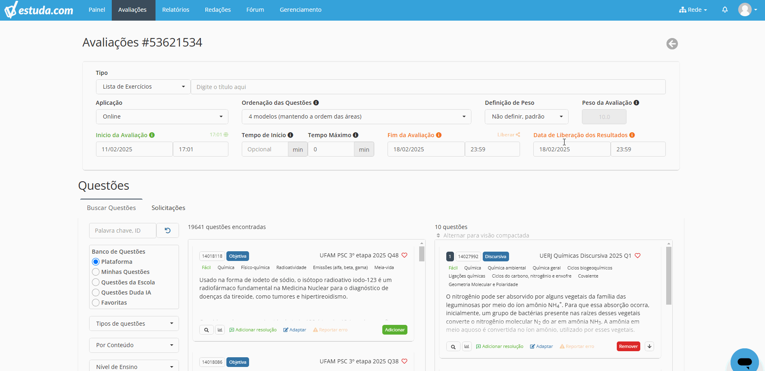Click the back arrow icon beside Avaliações title
Screen dimensions: 765x371
672,44
